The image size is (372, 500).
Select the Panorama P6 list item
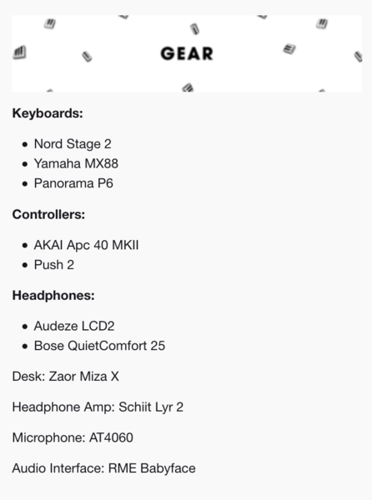coord(73,183)
